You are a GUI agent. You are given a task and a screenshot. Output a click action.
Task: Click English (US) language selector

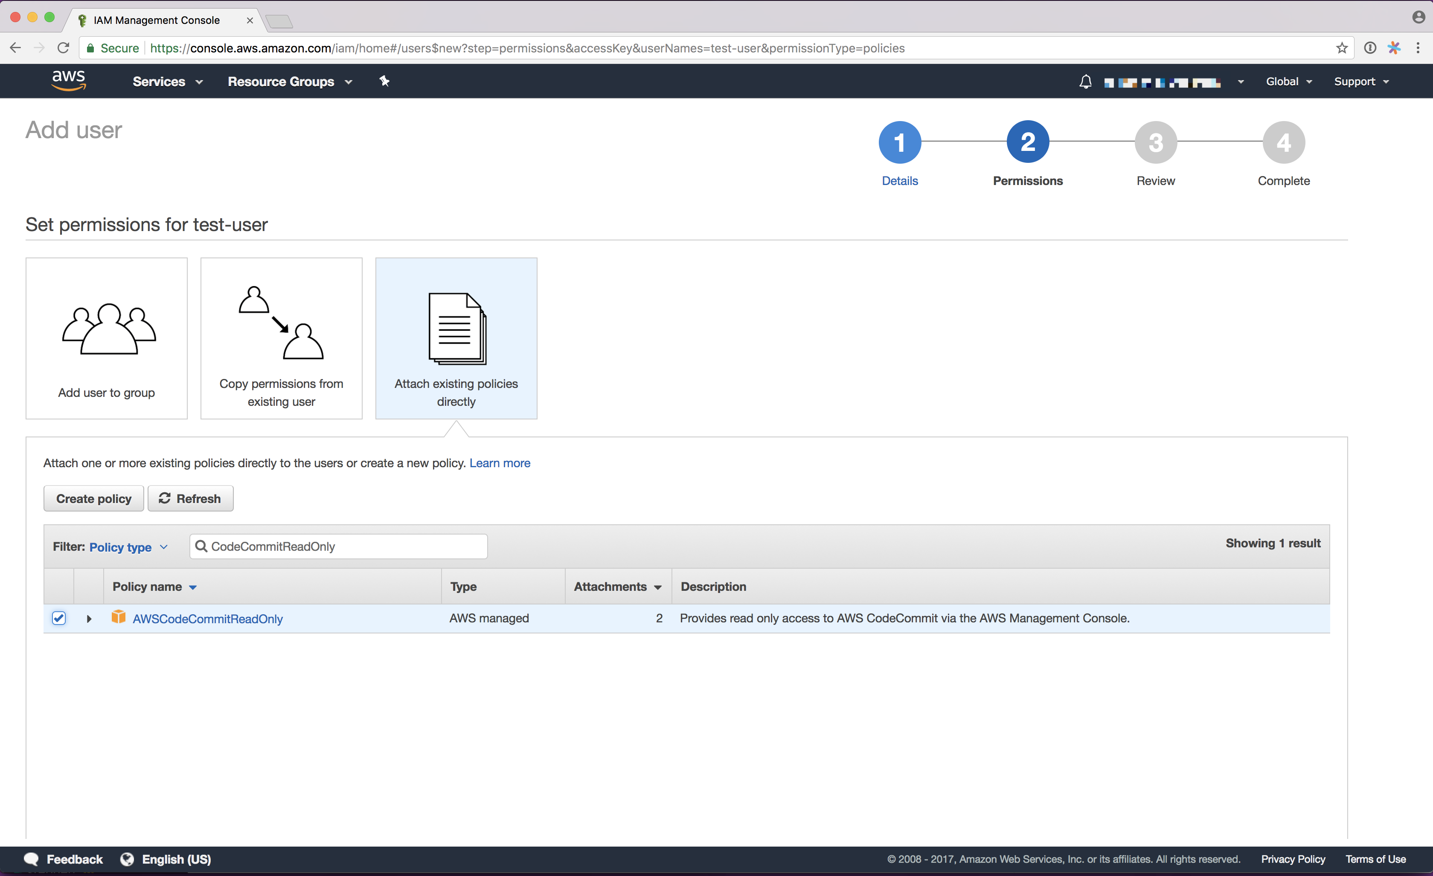[x=176, y=859]
